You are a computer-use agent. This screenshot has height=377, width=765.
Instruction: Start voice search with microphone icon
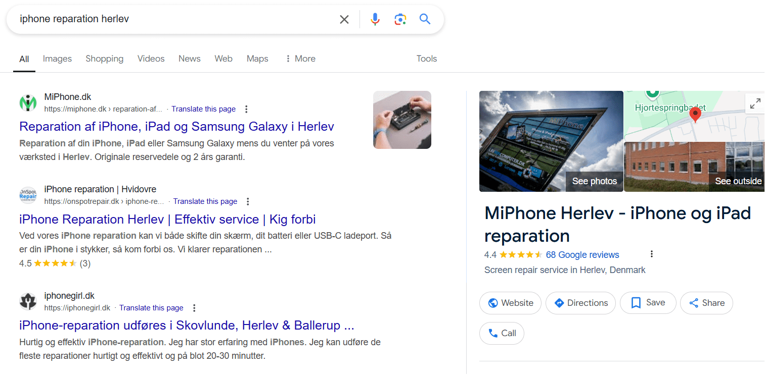coord(375,20)
